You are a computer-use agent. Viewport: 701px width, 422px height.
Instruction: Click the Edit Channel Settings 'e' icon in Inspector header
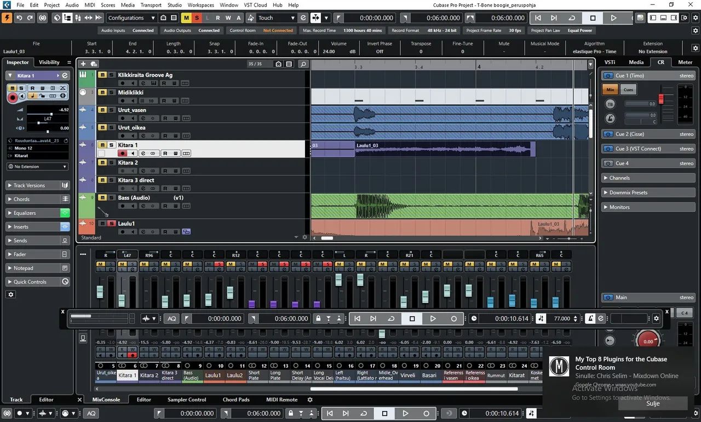(x=65, y=76)
